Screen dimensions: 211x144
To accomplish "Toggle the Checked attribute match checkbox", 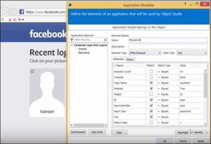I will [151, 77].
